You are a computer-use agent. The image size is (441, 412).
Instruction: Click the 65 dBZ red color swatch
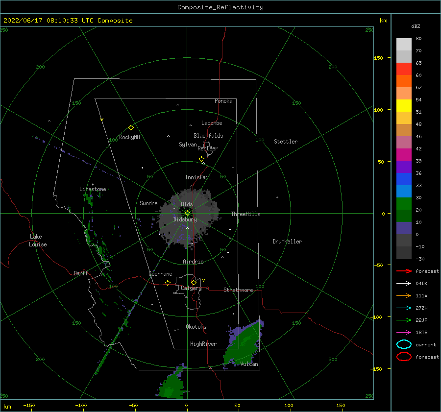404,69
